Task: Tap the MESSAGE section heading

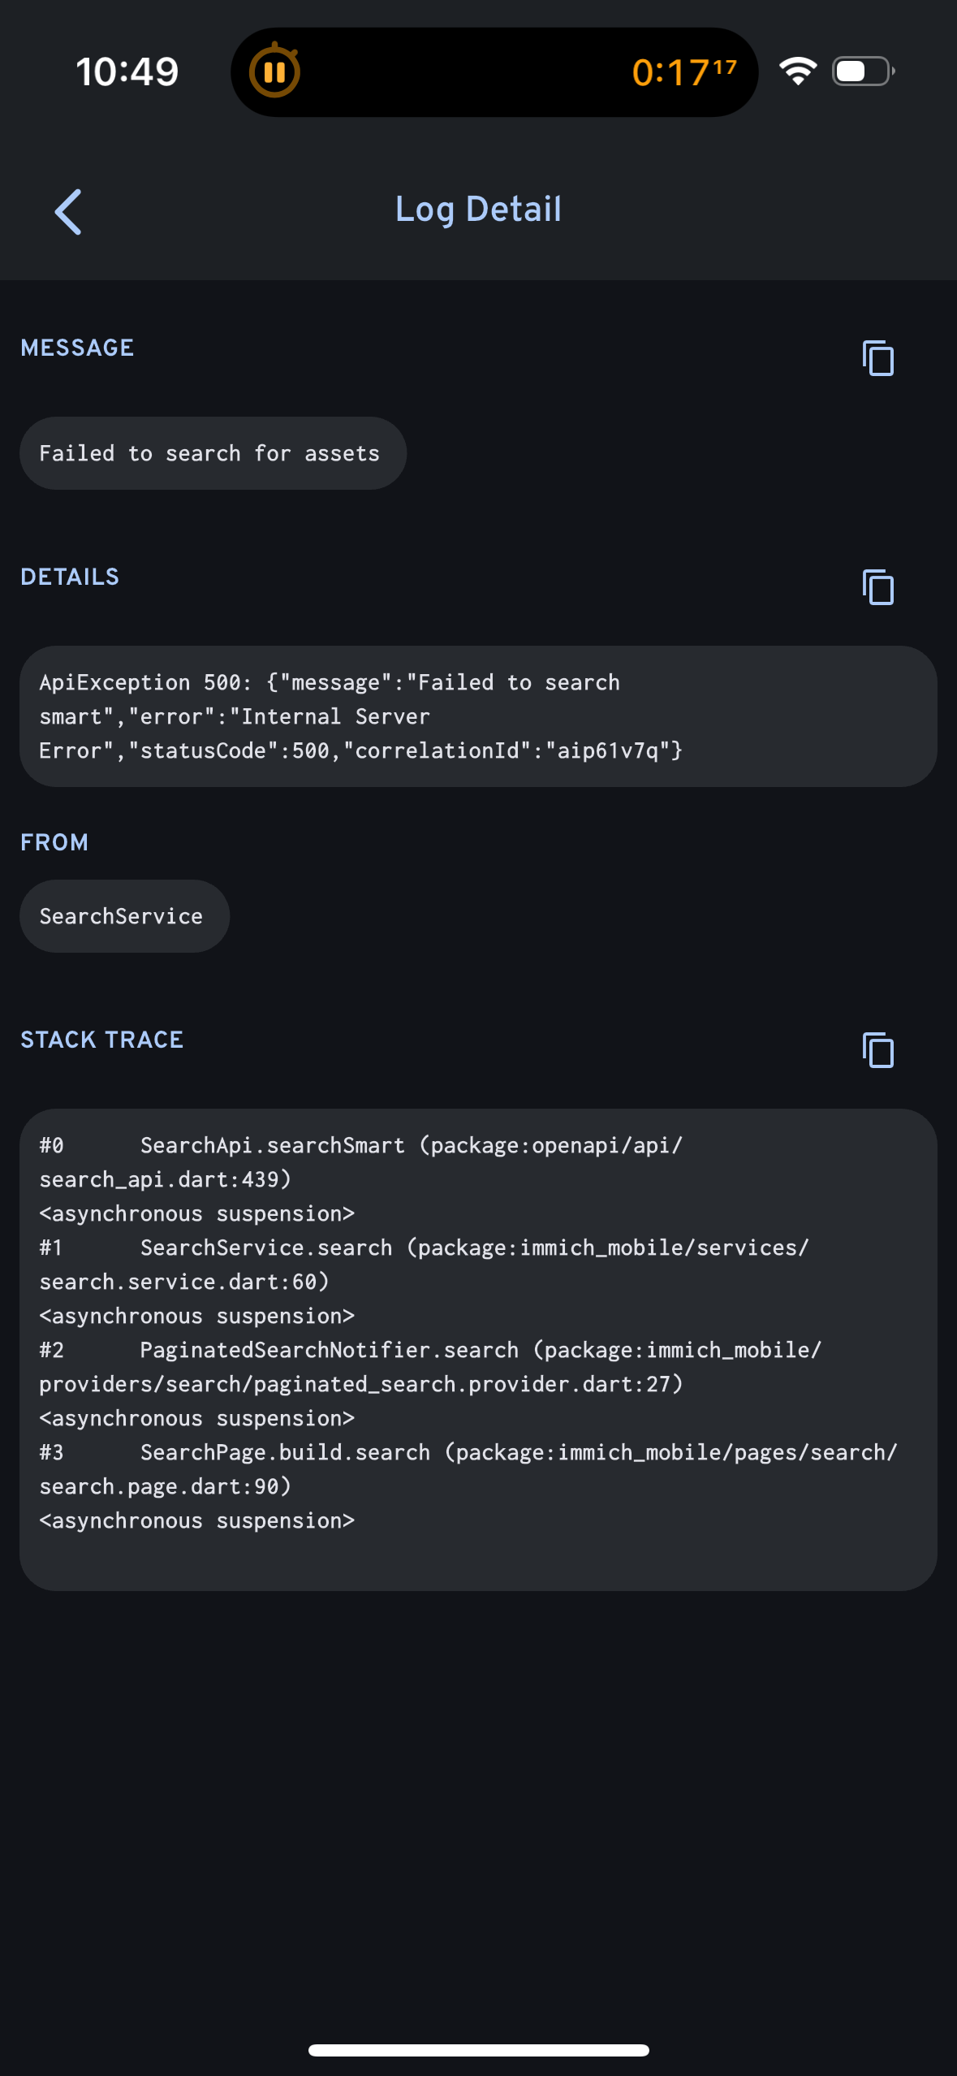Action: pos(77,348)
